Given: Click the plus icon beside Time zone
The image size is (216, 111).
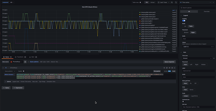Looking at the screenshot, I should tap(214, 58).
